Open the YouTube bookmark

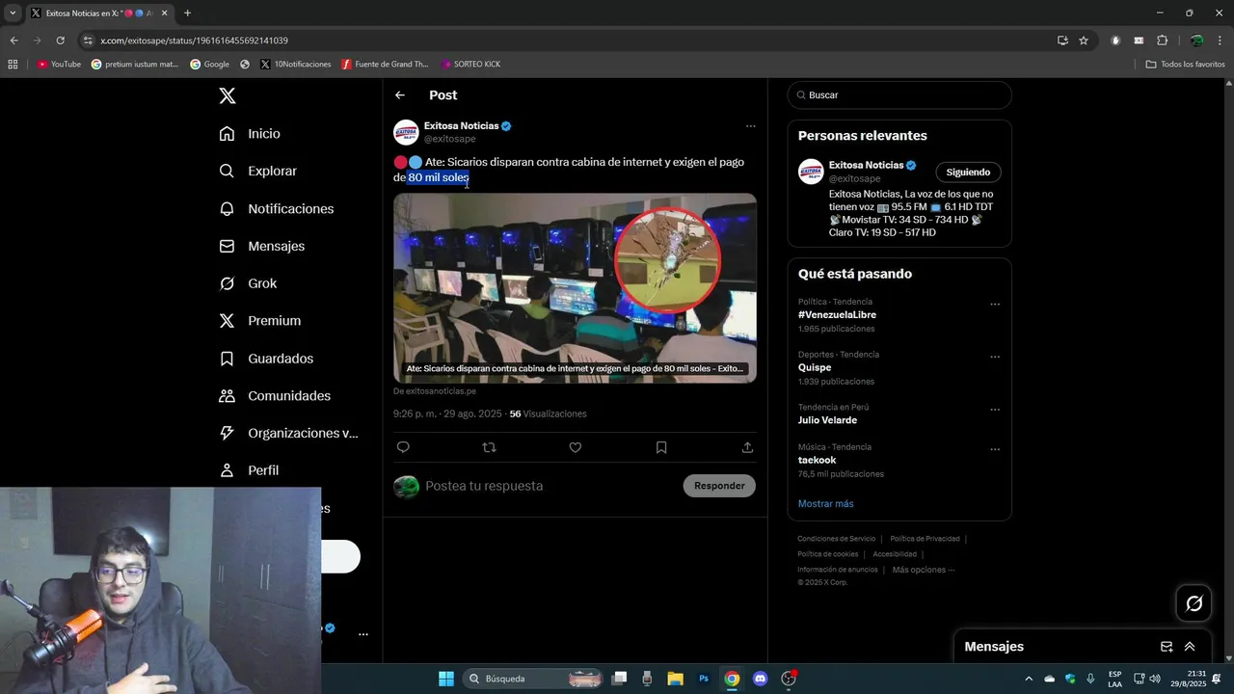[x=59, y=65]
